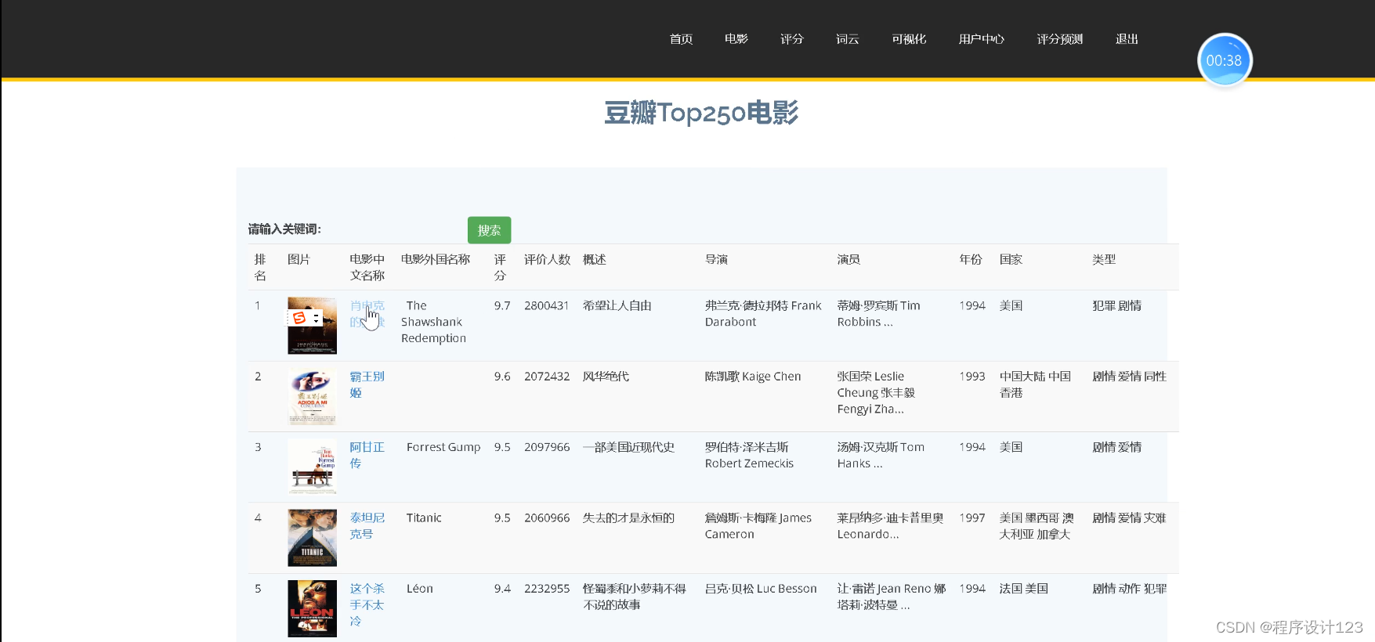Click the green 搜索 button
The image size is (1375, 642).
489,230
